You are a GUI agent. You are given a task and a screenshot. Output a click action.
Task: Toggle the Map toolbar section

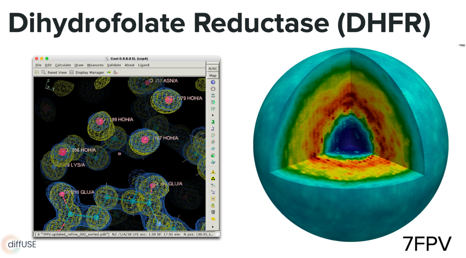point(213,76)
